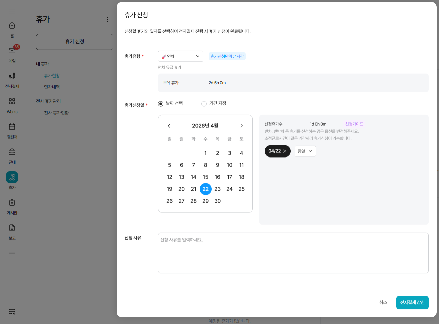Go to previous month in calendar
439x324 pixels.
[x=169, y=126]
